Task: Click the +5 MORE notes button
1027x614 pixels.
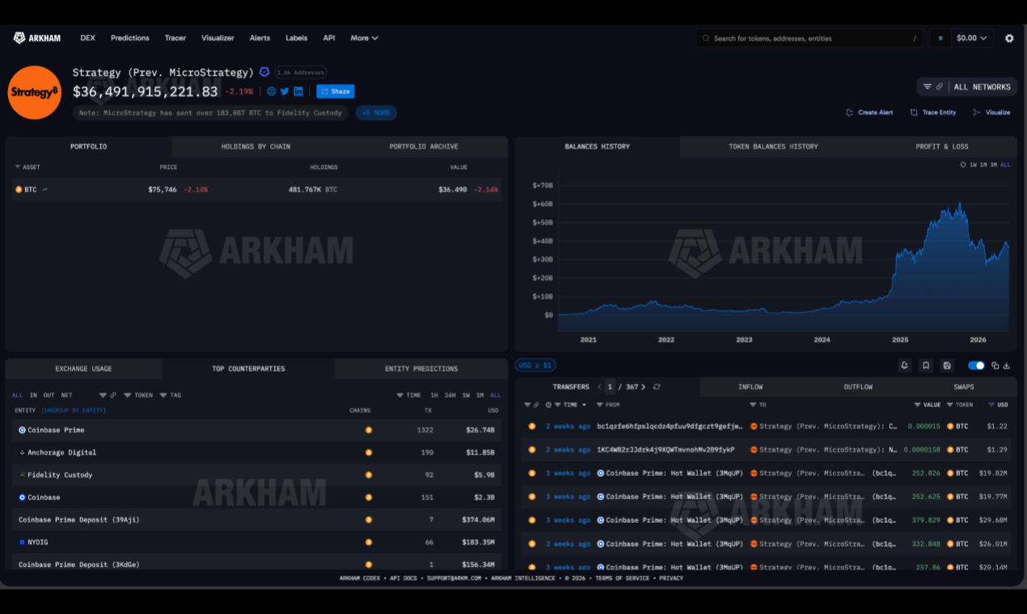Action: coord(376,113)
